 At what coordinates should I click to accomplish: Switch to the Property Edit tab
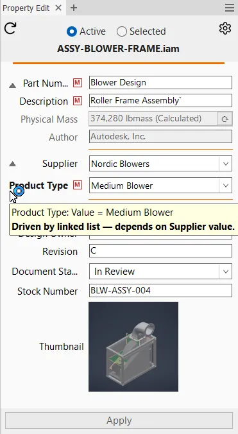click(x=26, y=8)
